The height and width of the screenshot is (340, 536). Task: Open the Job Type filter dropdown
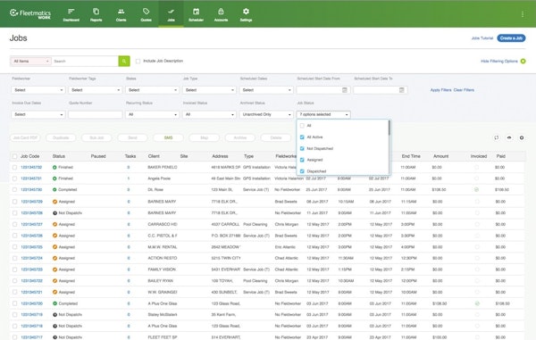coord(209,90)
